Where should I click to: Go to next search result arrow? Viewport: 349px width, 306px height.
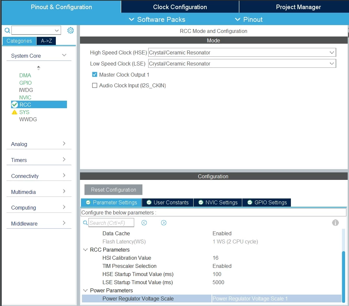pos(164,223)
